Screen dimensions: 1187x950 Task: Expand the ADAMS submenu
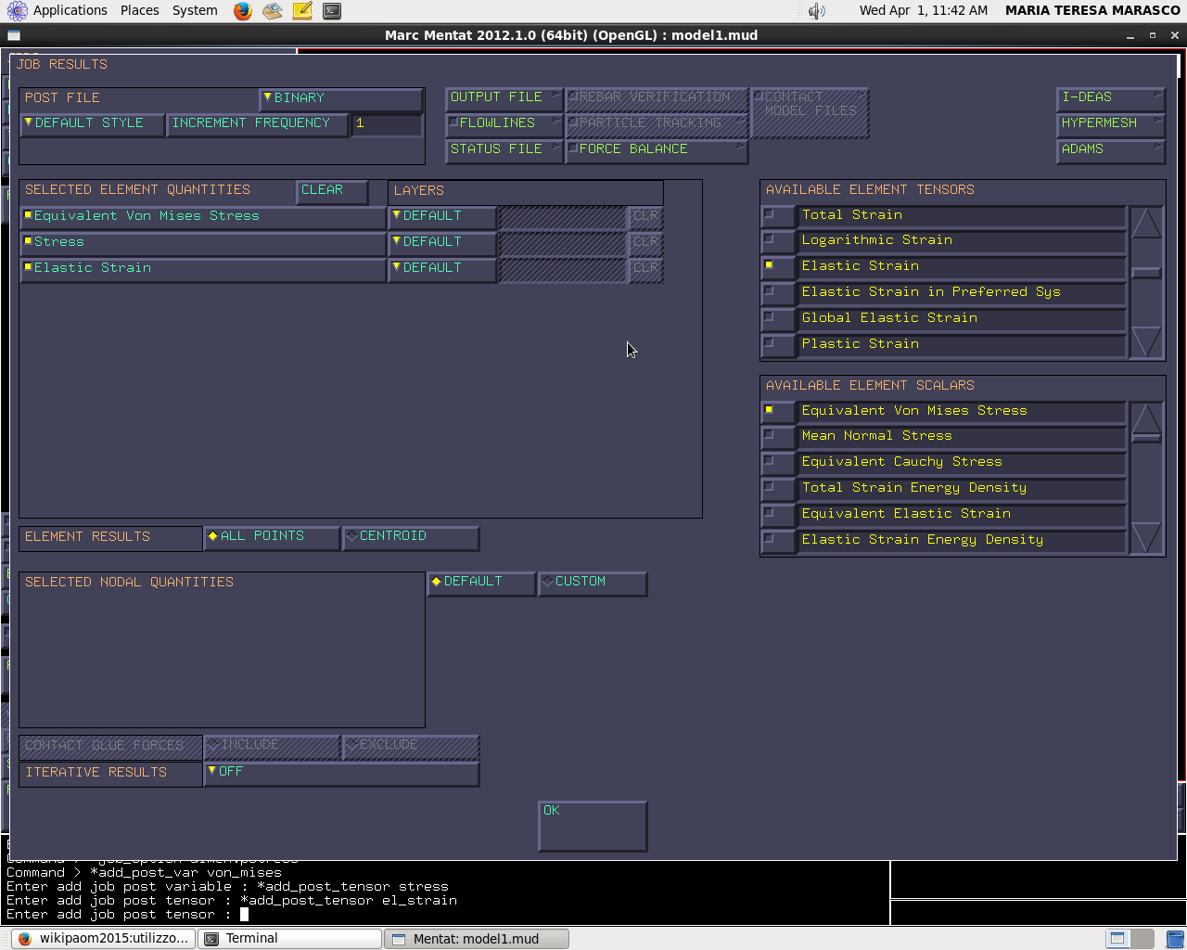tap(1111, 149)
